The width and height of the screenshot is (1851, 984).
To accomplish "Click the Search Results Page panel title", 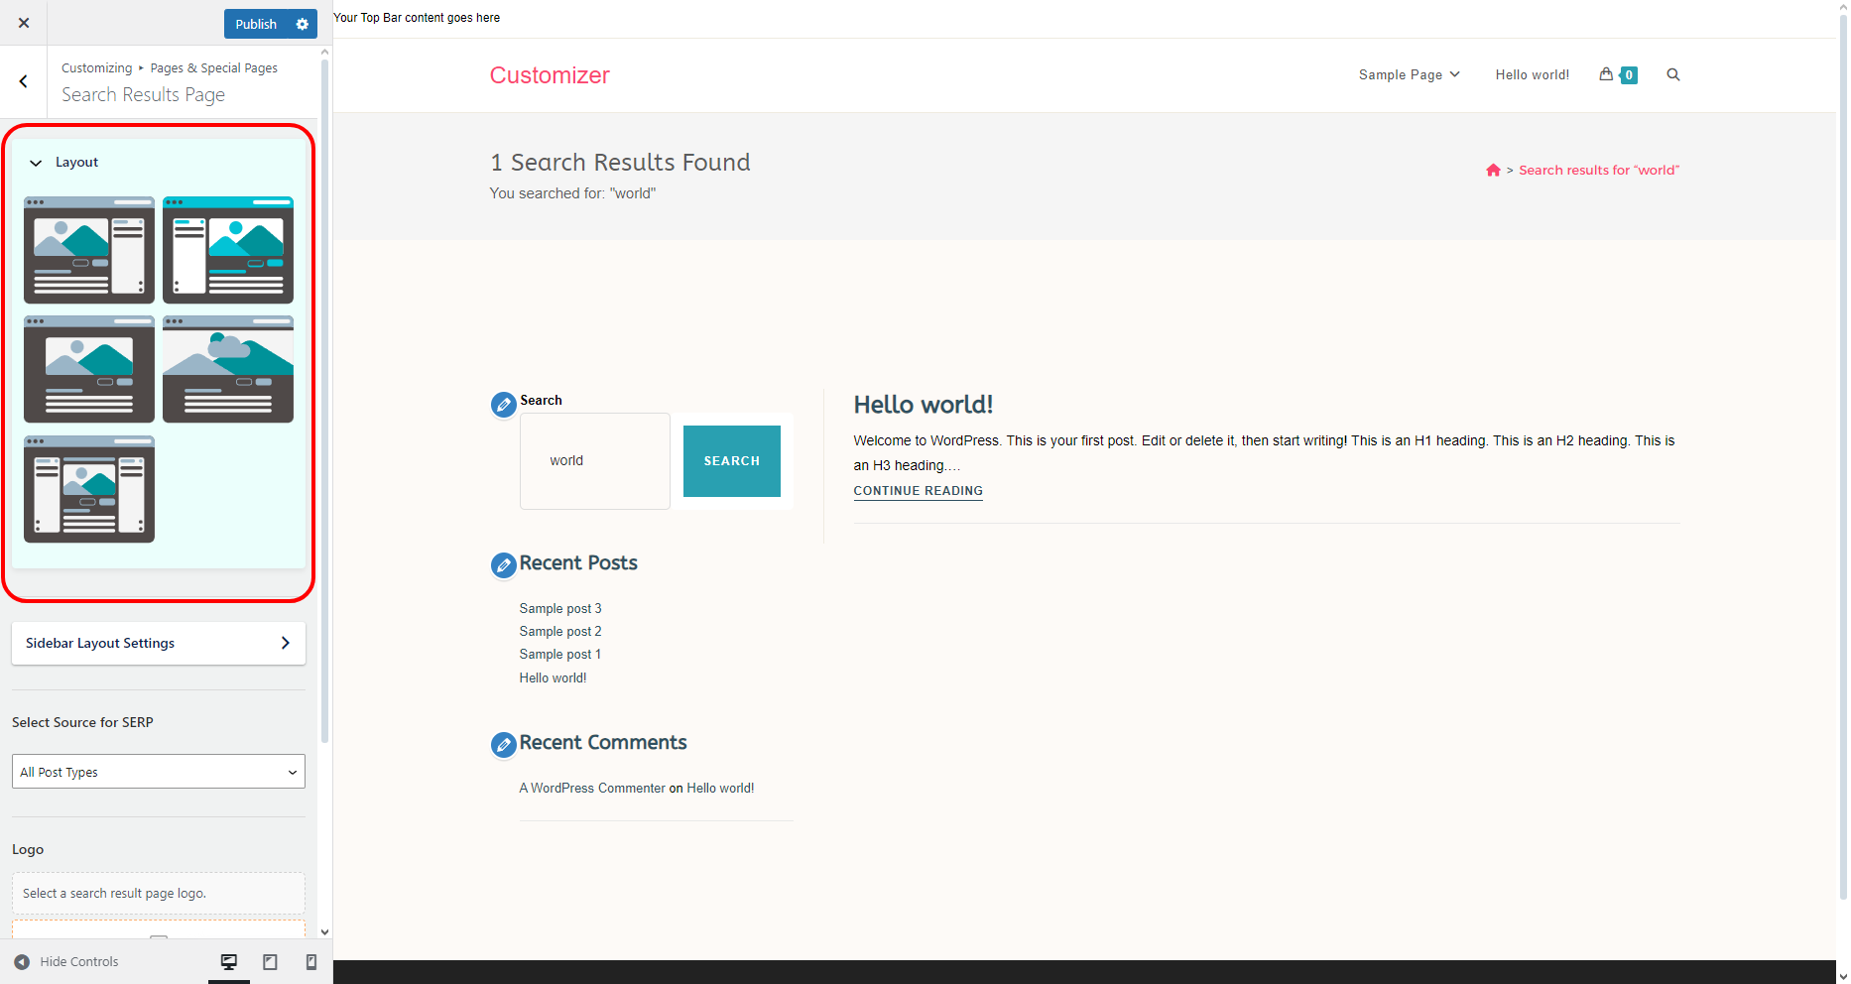I will (143, 94).
